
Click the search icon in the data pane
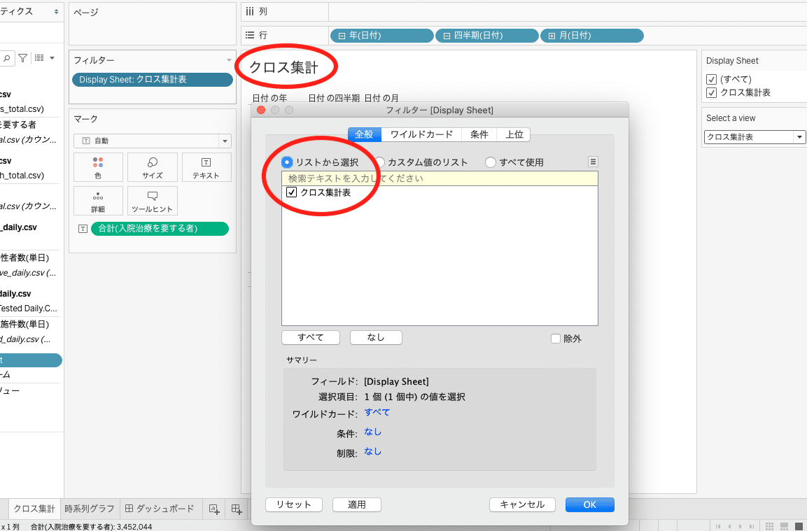tap(7, 57)
